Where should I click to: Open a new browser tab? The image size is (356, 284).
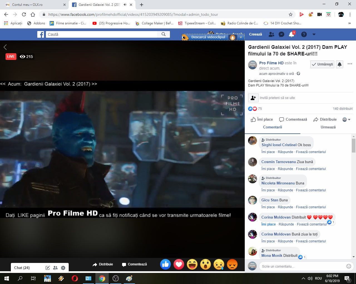pos(142,5)
